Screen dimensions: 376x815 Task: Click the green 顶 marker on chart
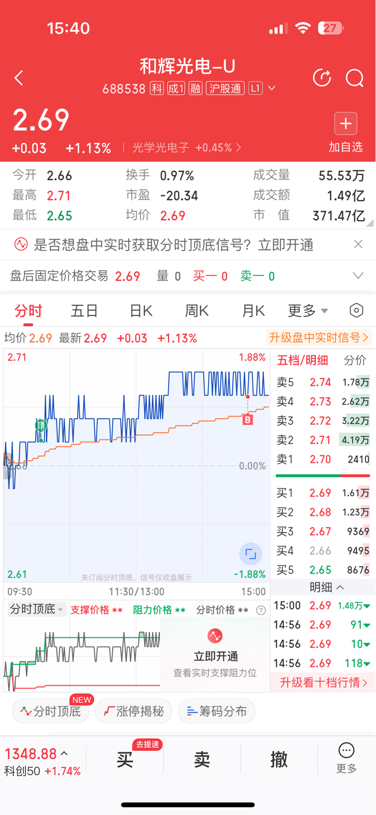pos(41,425)
